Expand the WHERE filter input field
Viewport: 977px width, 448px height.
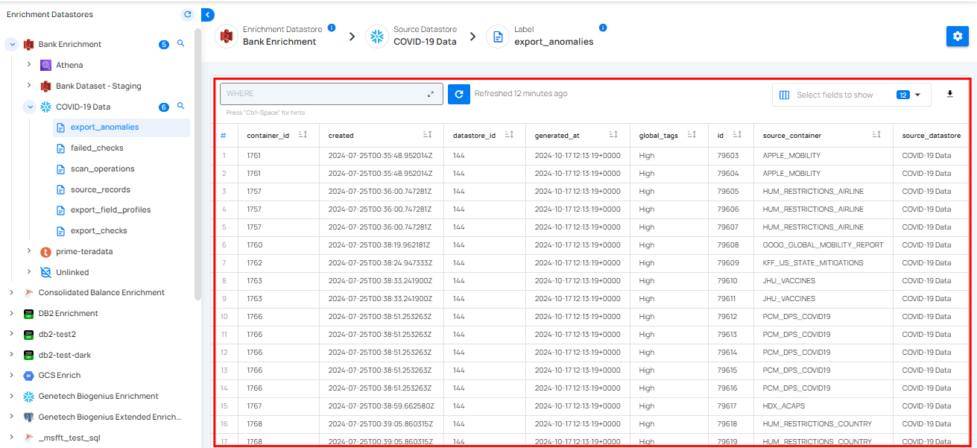click(x=431, y=94)
